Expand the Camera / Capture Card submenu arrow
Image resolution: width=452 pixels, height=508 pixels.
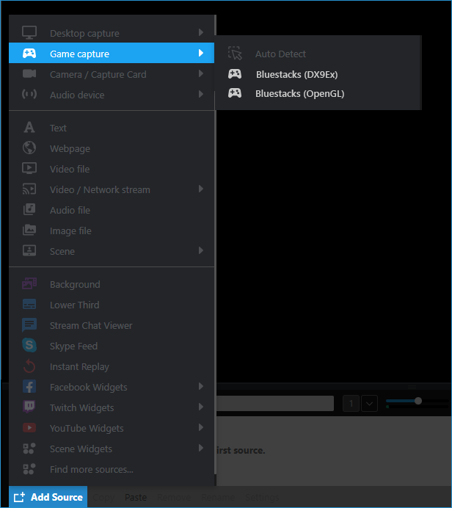coord(201,73)
